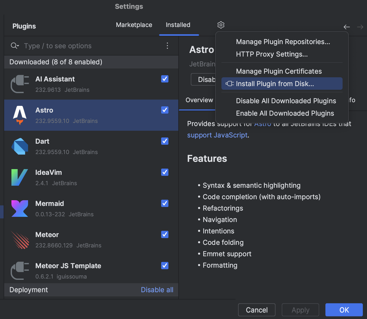Uncheck the Dart plugin
Image resolution: width=367 pixels, height=319 pixels.
tap(165, 141)
